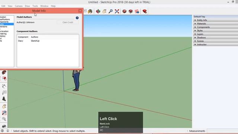The image size is (238, 134).
Task: Select the Stacy component row
Action: click(x=48, y=41)
